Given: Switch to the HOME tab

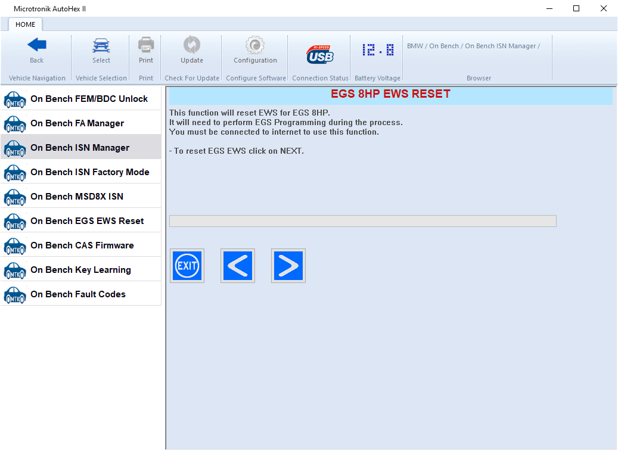Looking at the screenshot, I should 25,24.
